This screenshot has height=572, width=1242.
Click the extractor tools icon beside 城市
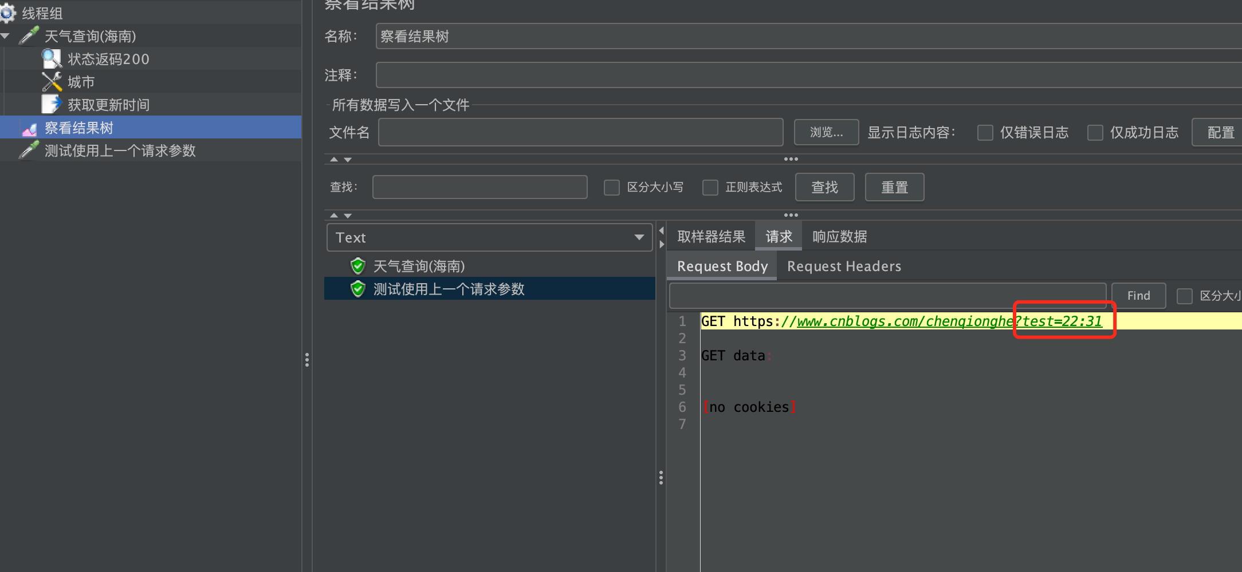pos(52,82)
